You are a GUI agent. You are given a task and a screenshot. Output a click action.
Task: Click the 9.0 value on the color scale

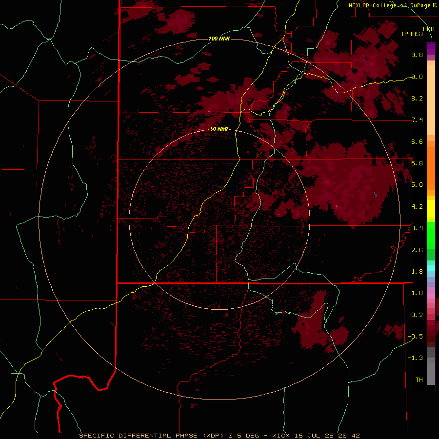pyautogui.click(x=417, y=77)
